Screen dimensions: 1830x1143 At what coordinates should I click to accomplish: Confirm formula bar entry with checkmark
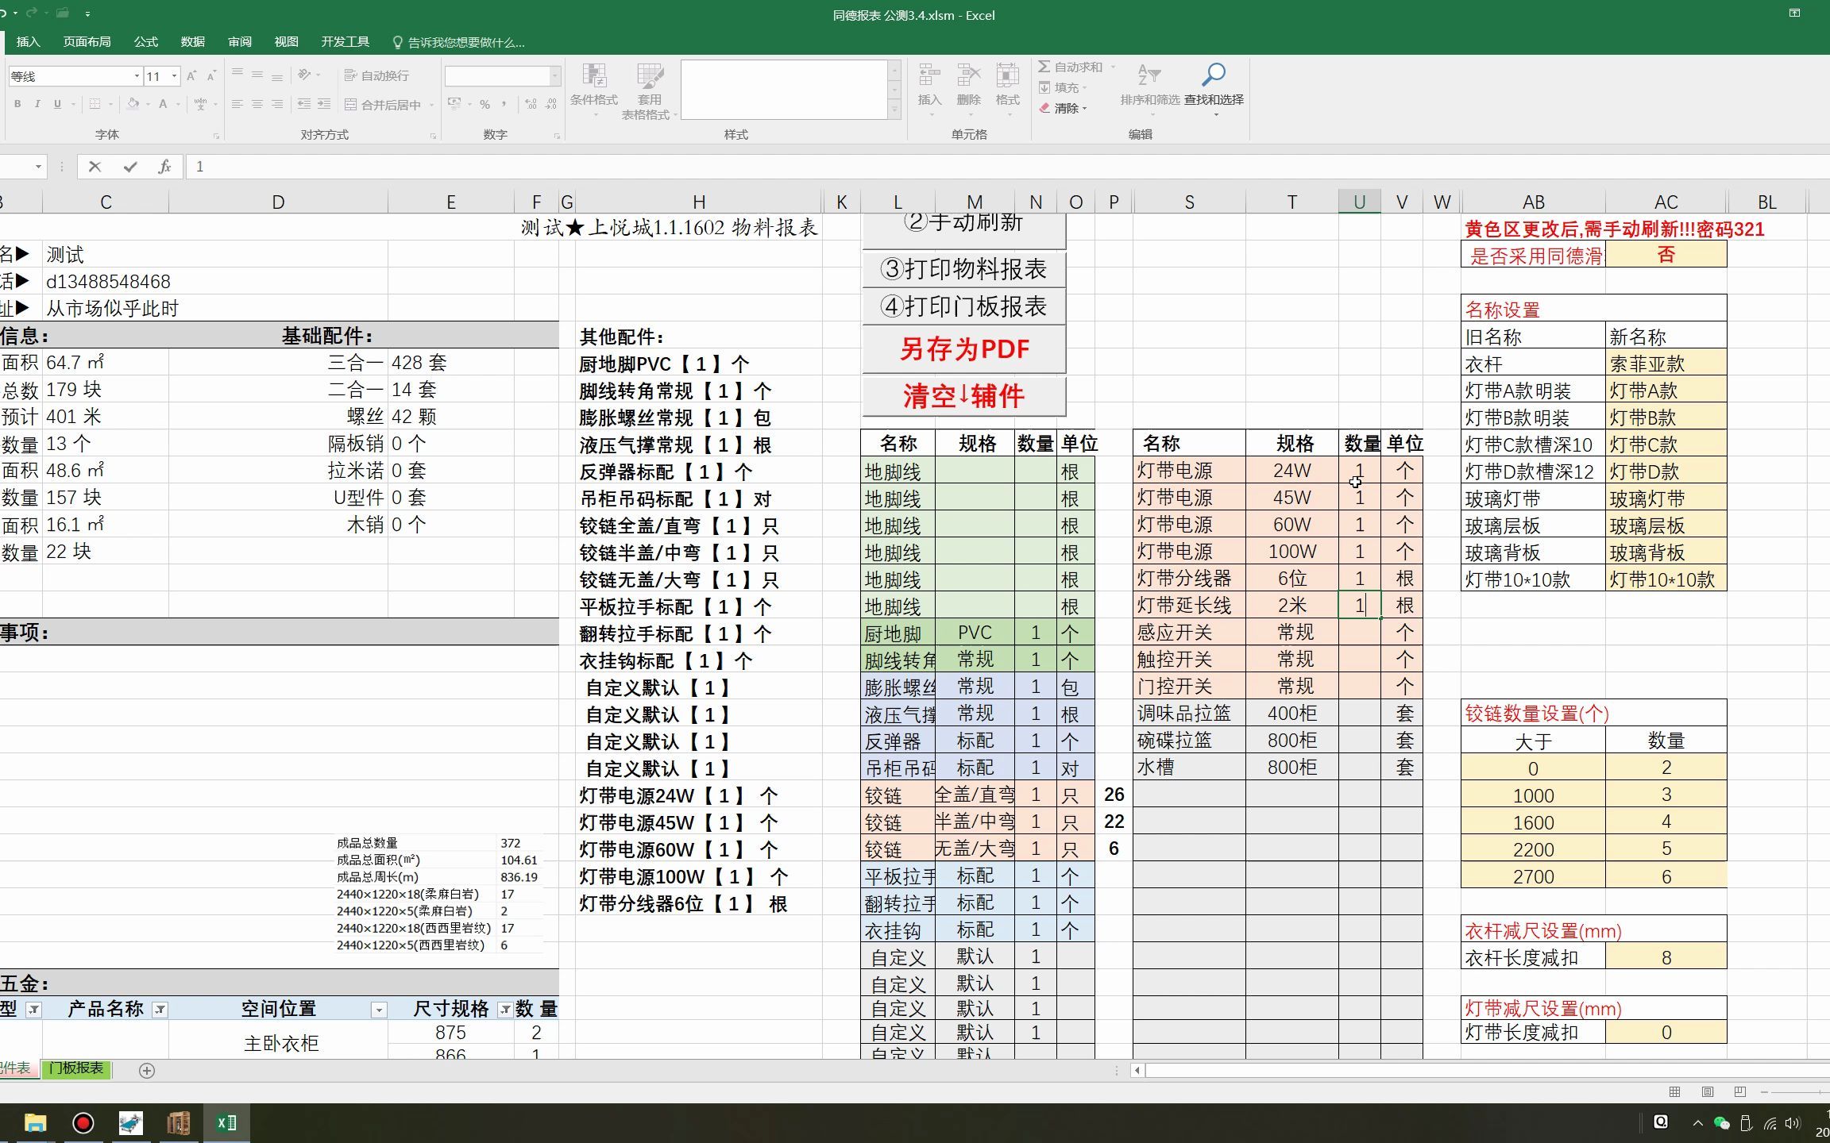pos(130,167)
